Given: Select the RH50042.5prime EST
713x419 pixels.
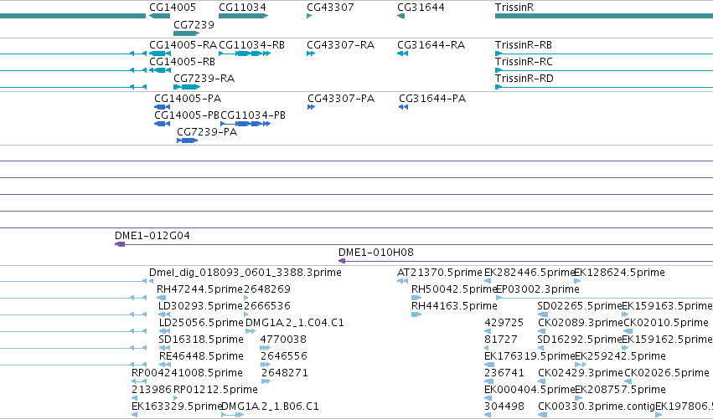Looking at the screenshot, I should [x=416, y=298].
